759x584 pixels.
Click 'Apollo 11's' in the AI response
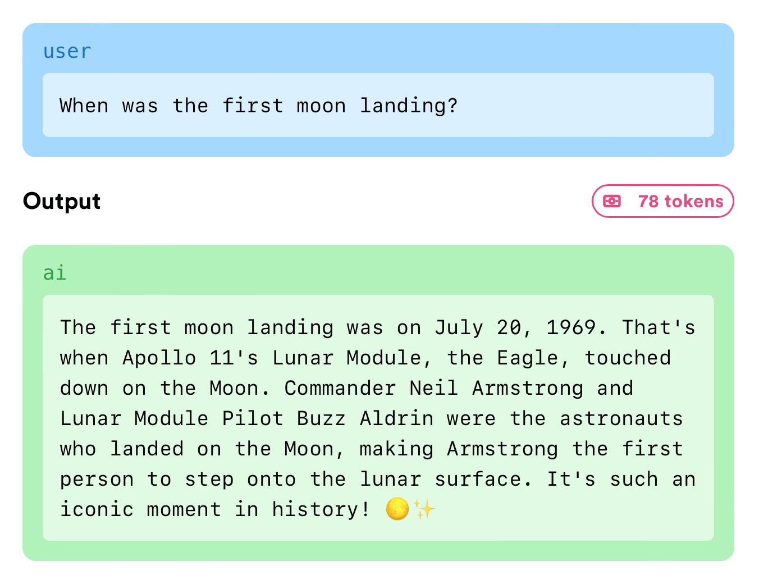(190, 358)
